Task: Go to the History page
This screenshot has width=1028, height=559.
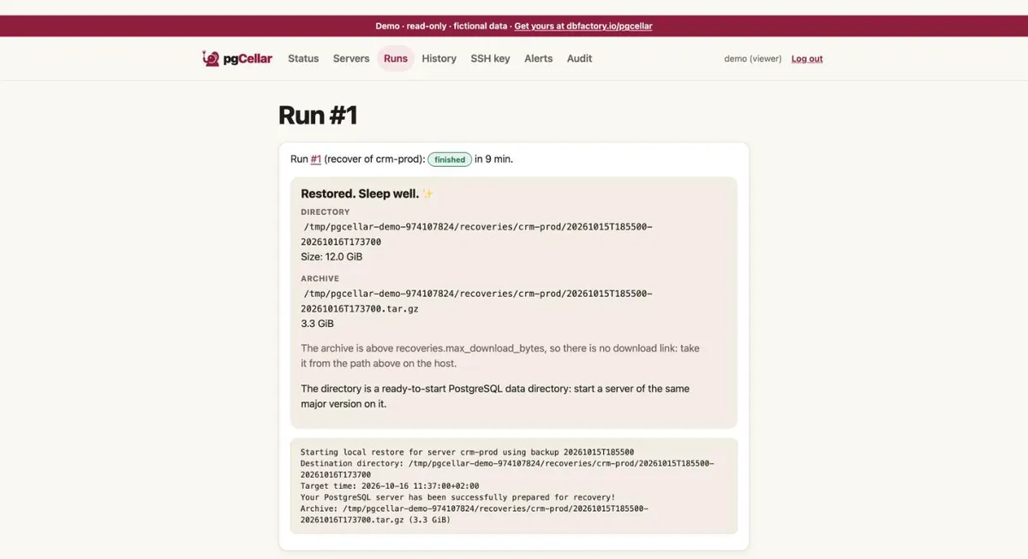Action: 439,58
